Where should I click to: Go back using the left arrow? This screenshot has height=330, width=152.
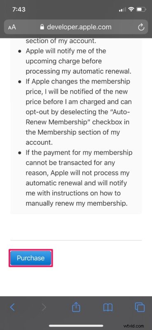[x=12, y=307]
